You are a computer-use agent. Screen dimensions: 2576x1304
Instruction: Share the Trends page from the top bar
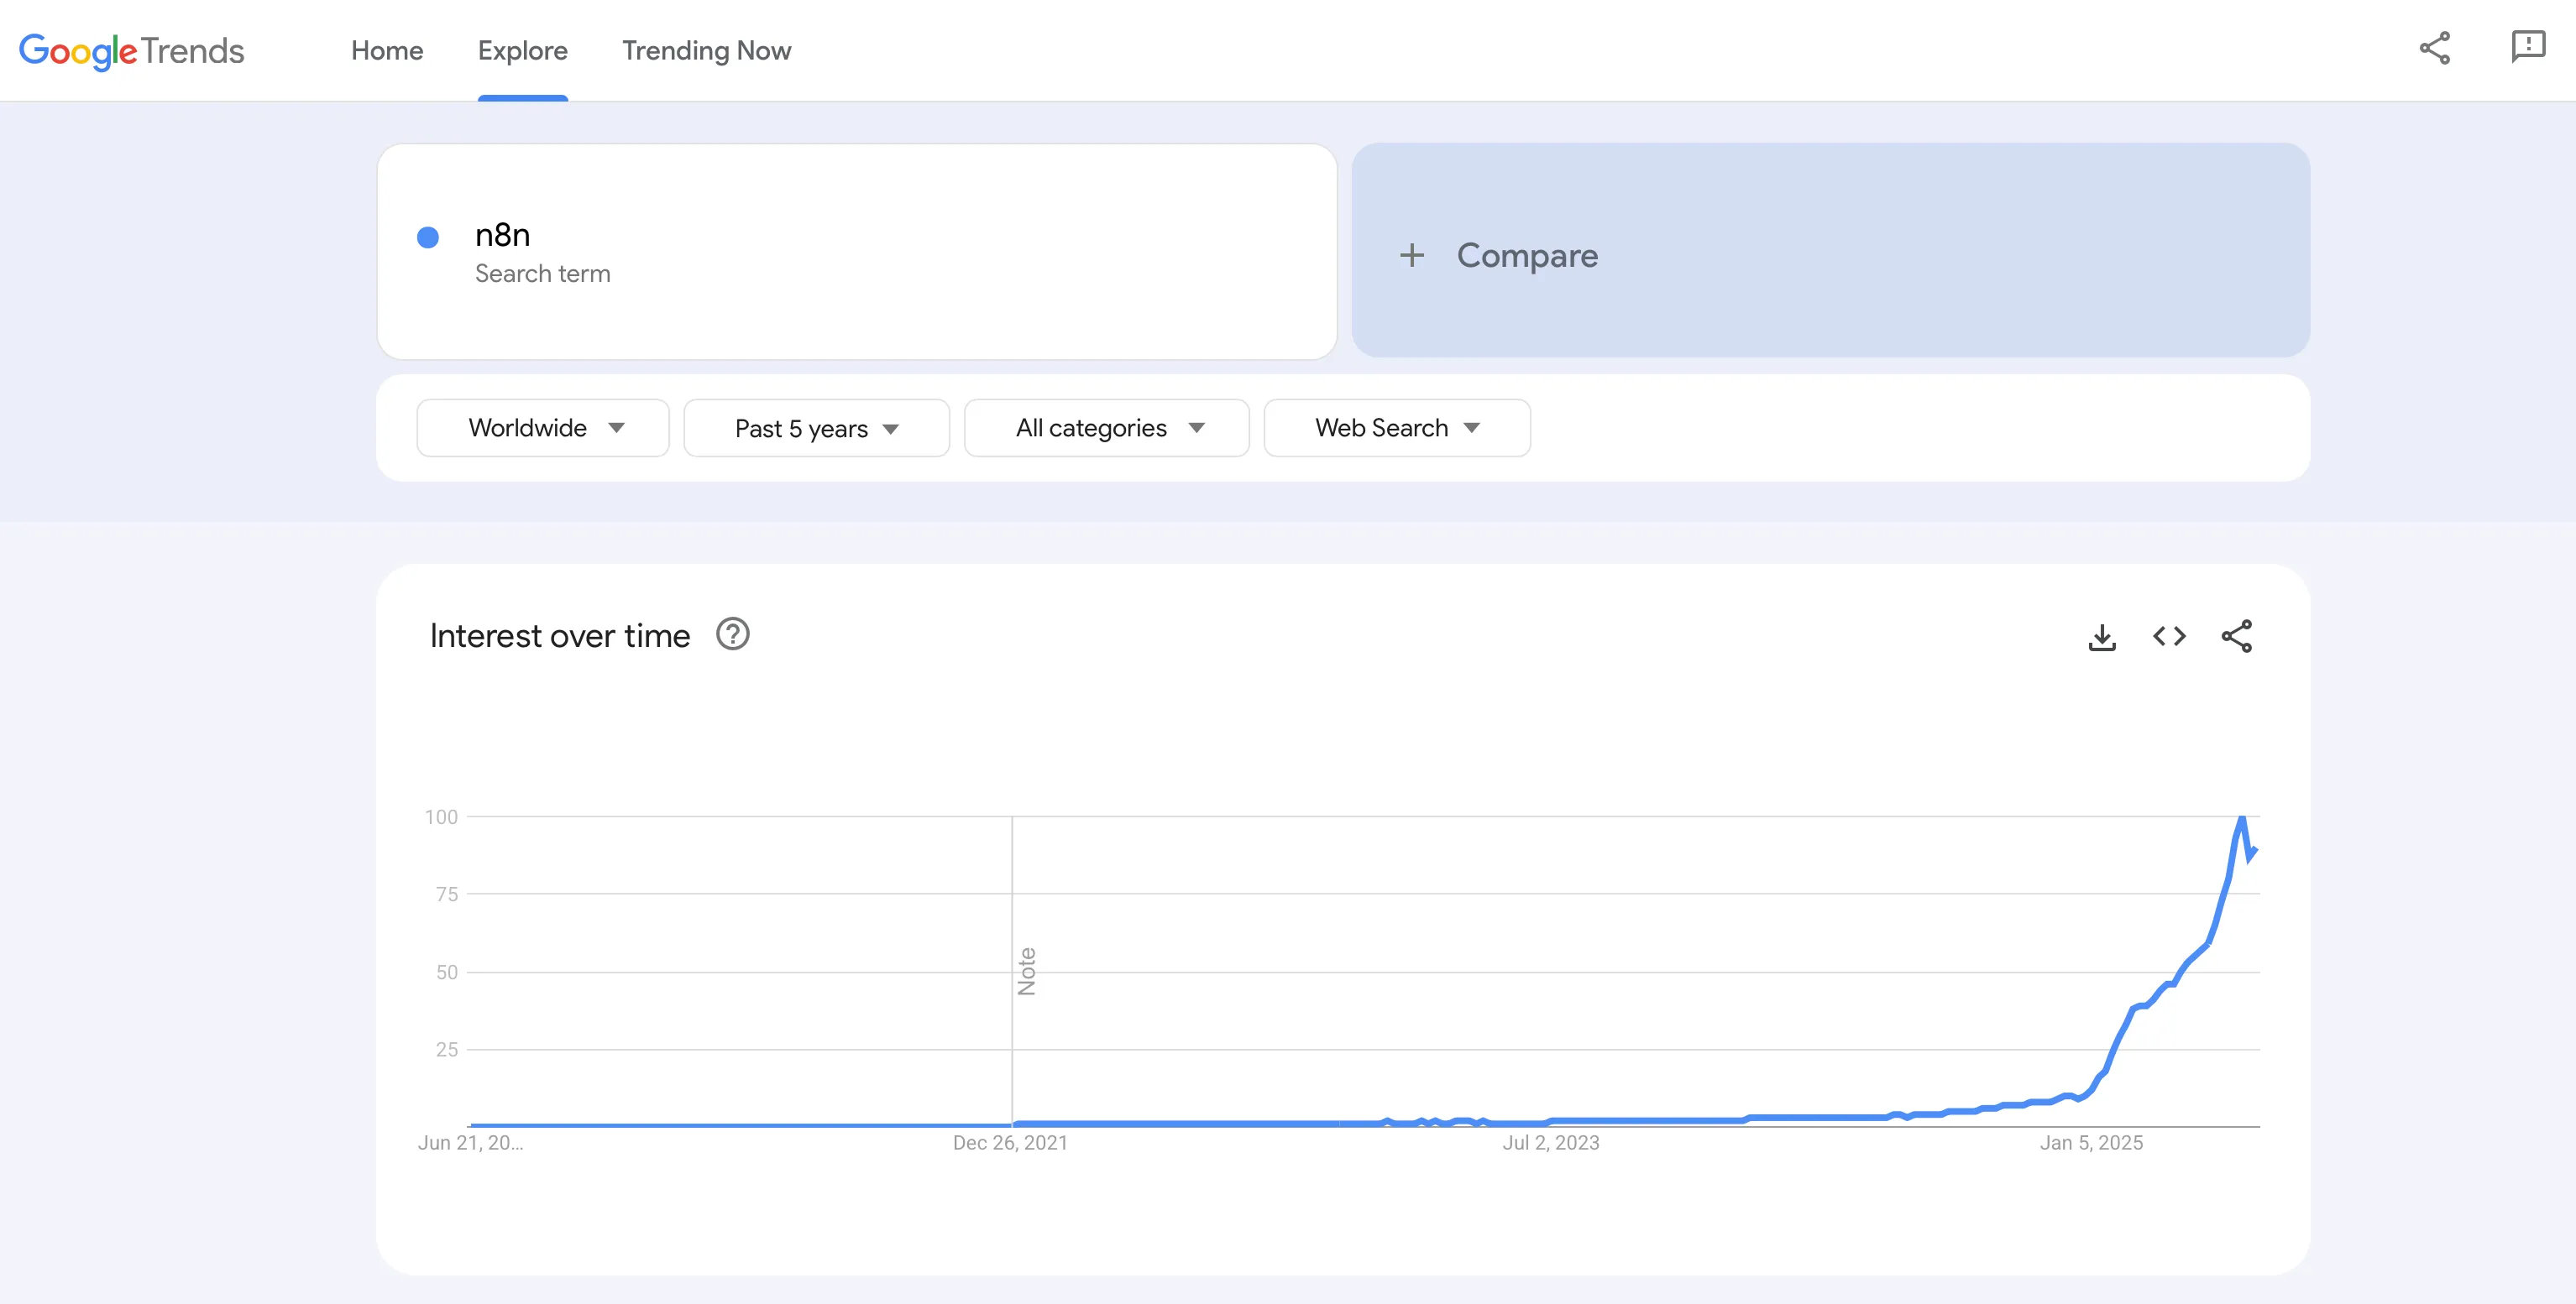[2436, 47]
